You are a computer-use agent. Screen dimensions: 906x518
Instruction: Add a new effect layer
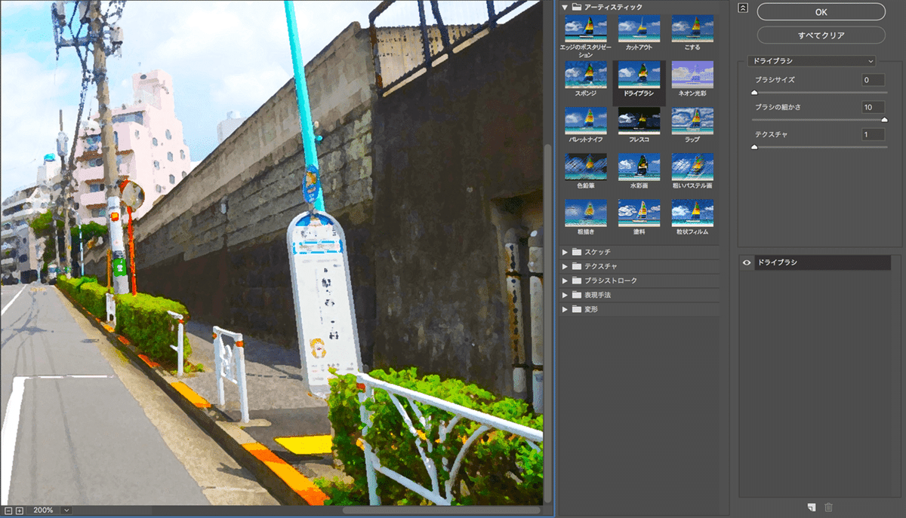coord(810,507)
